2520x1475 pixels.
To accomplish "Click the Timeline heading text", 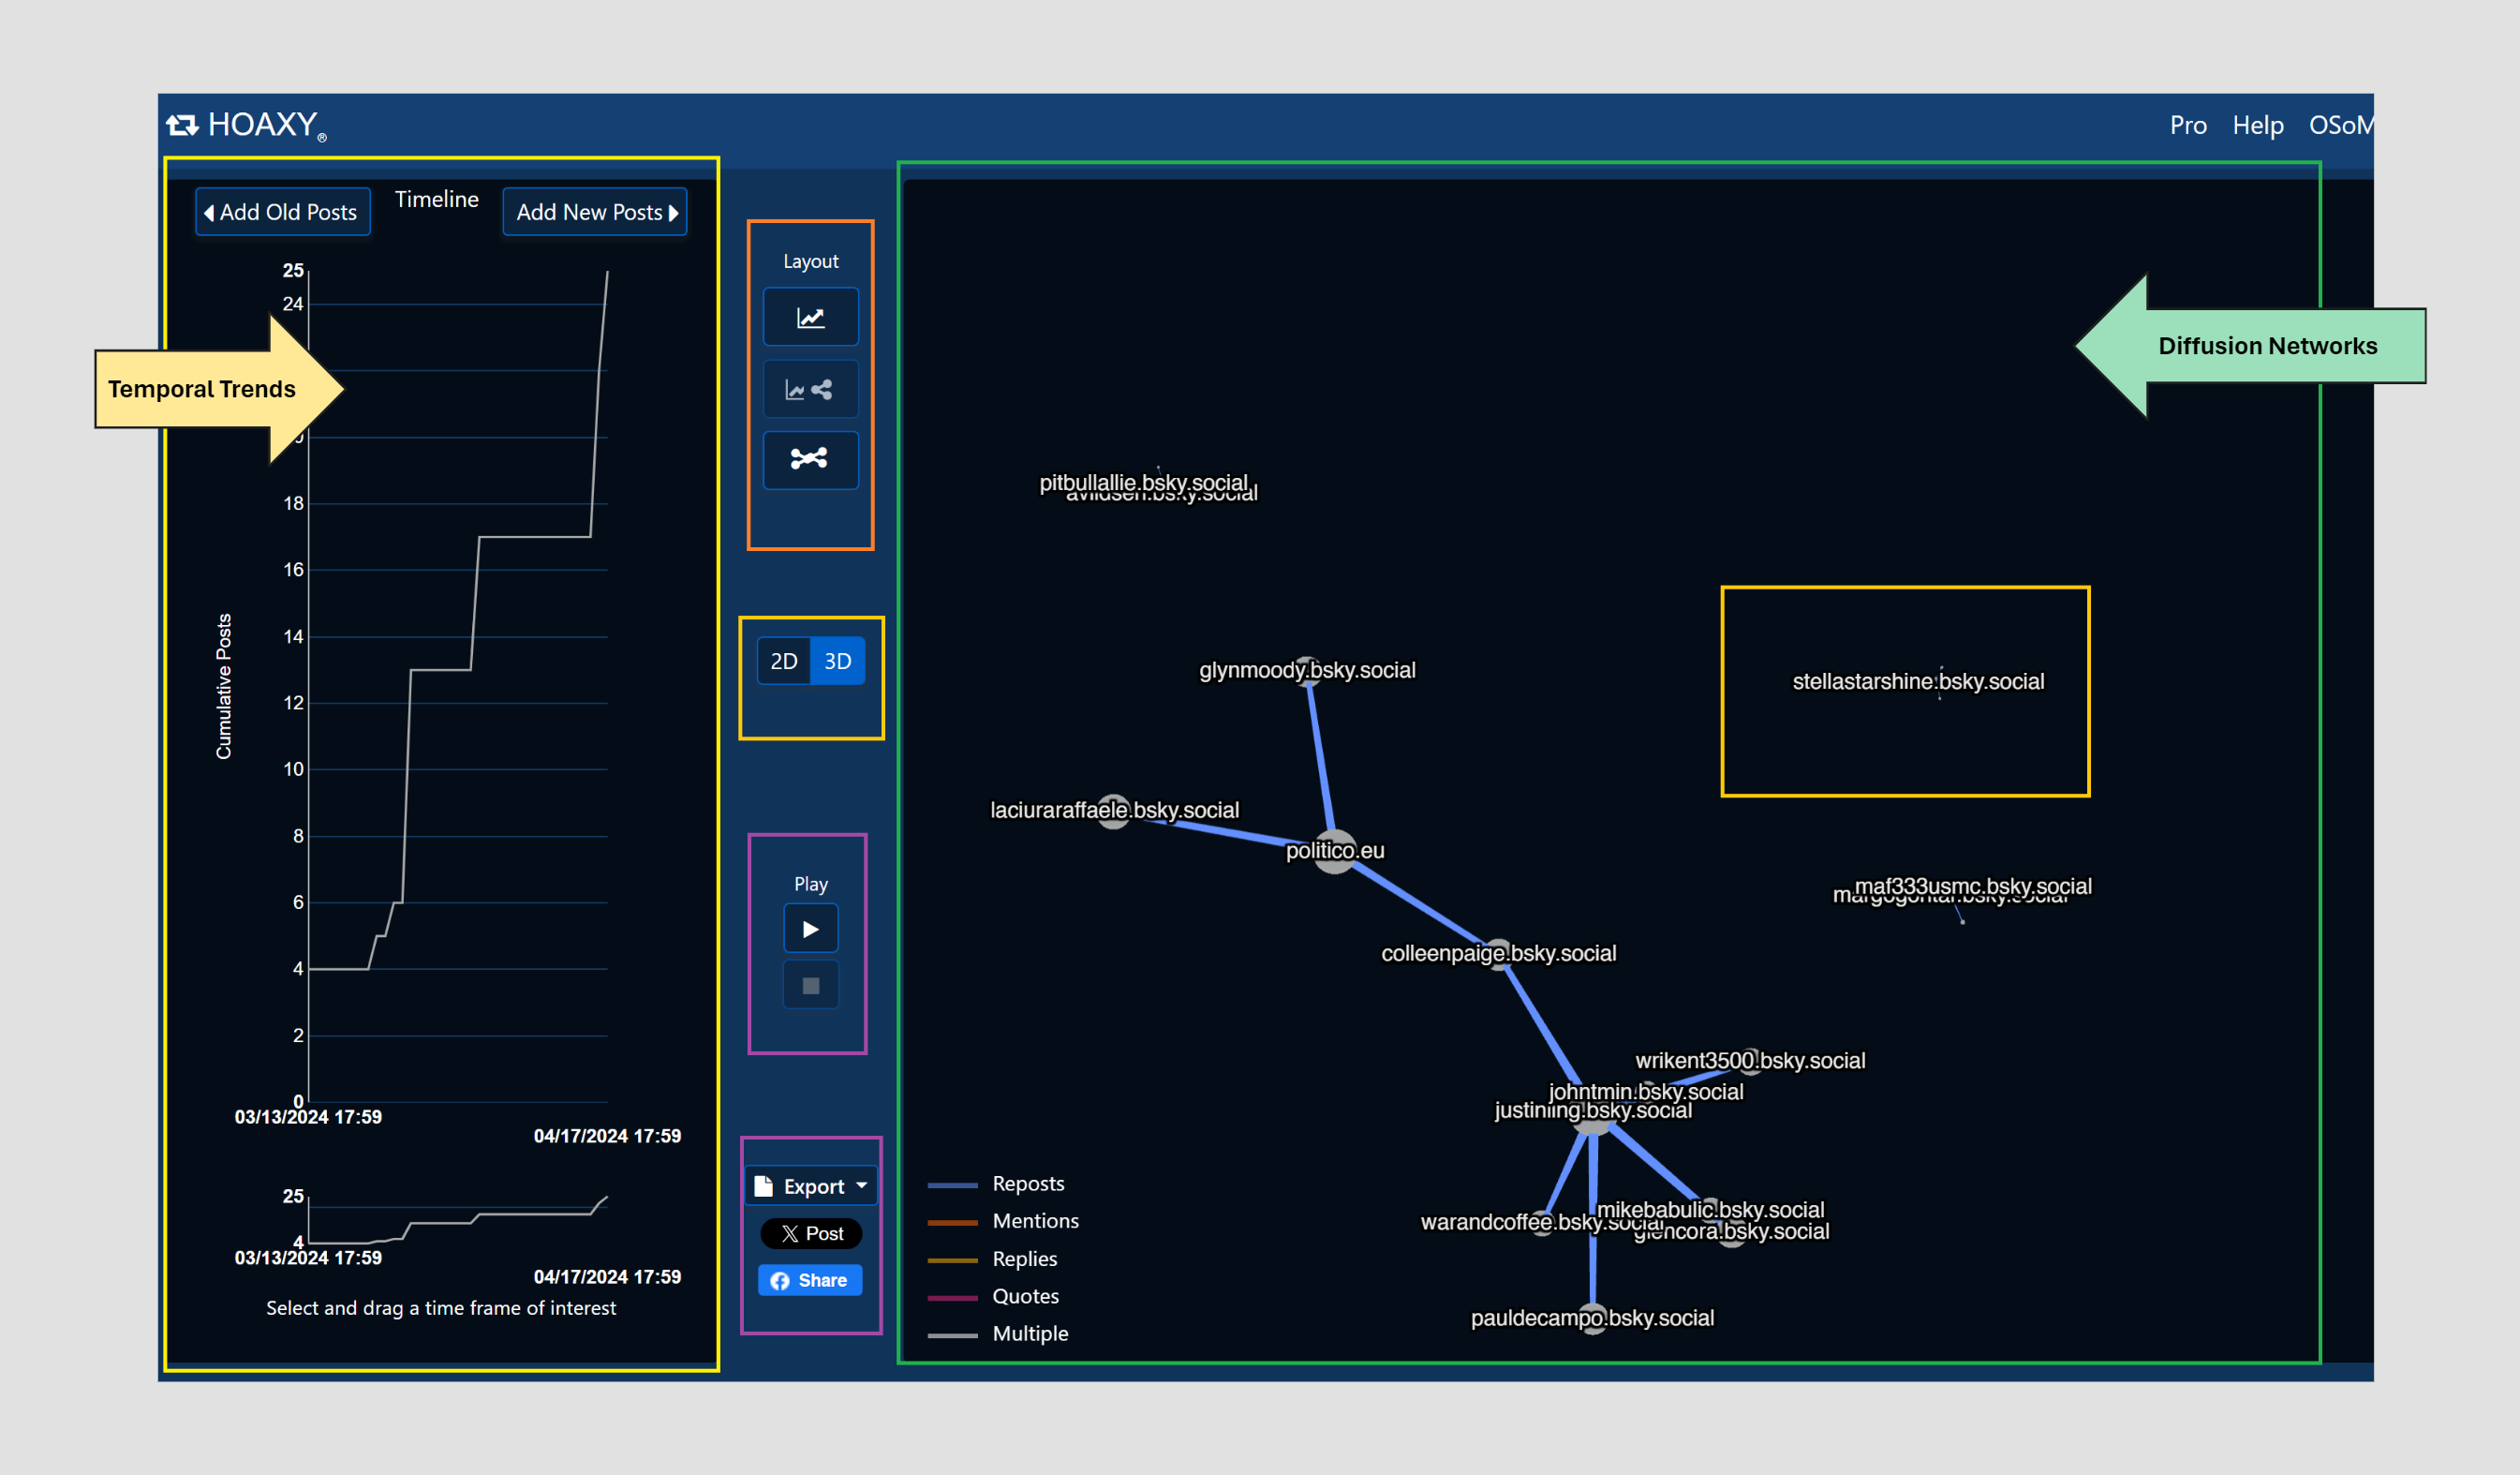I will tap(437, 199).
